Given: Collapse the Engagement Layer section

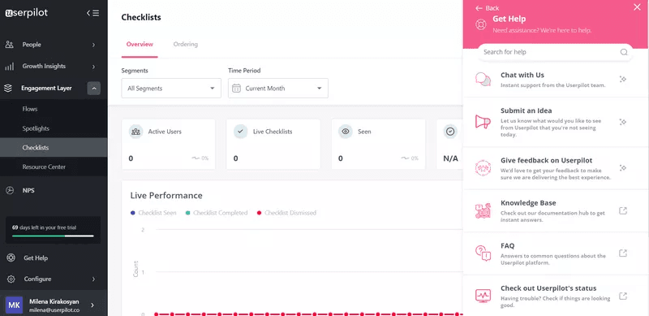Looking at the screenshot, I should pos(94,89).
